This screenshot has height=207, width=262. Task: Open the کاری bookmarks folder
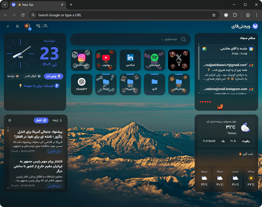(x=155, y=84)
